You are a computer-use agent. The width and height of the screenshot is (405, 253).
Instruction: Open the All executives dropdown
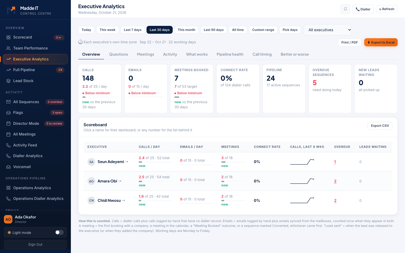coord(328,30)
